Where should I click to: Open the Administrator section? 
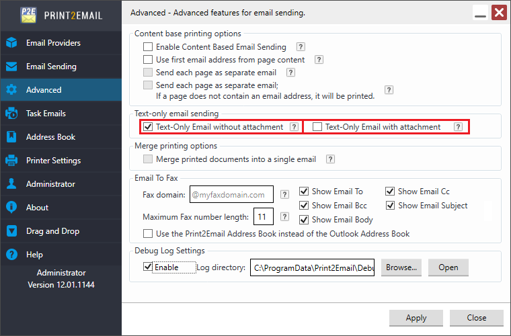point(61,183)
